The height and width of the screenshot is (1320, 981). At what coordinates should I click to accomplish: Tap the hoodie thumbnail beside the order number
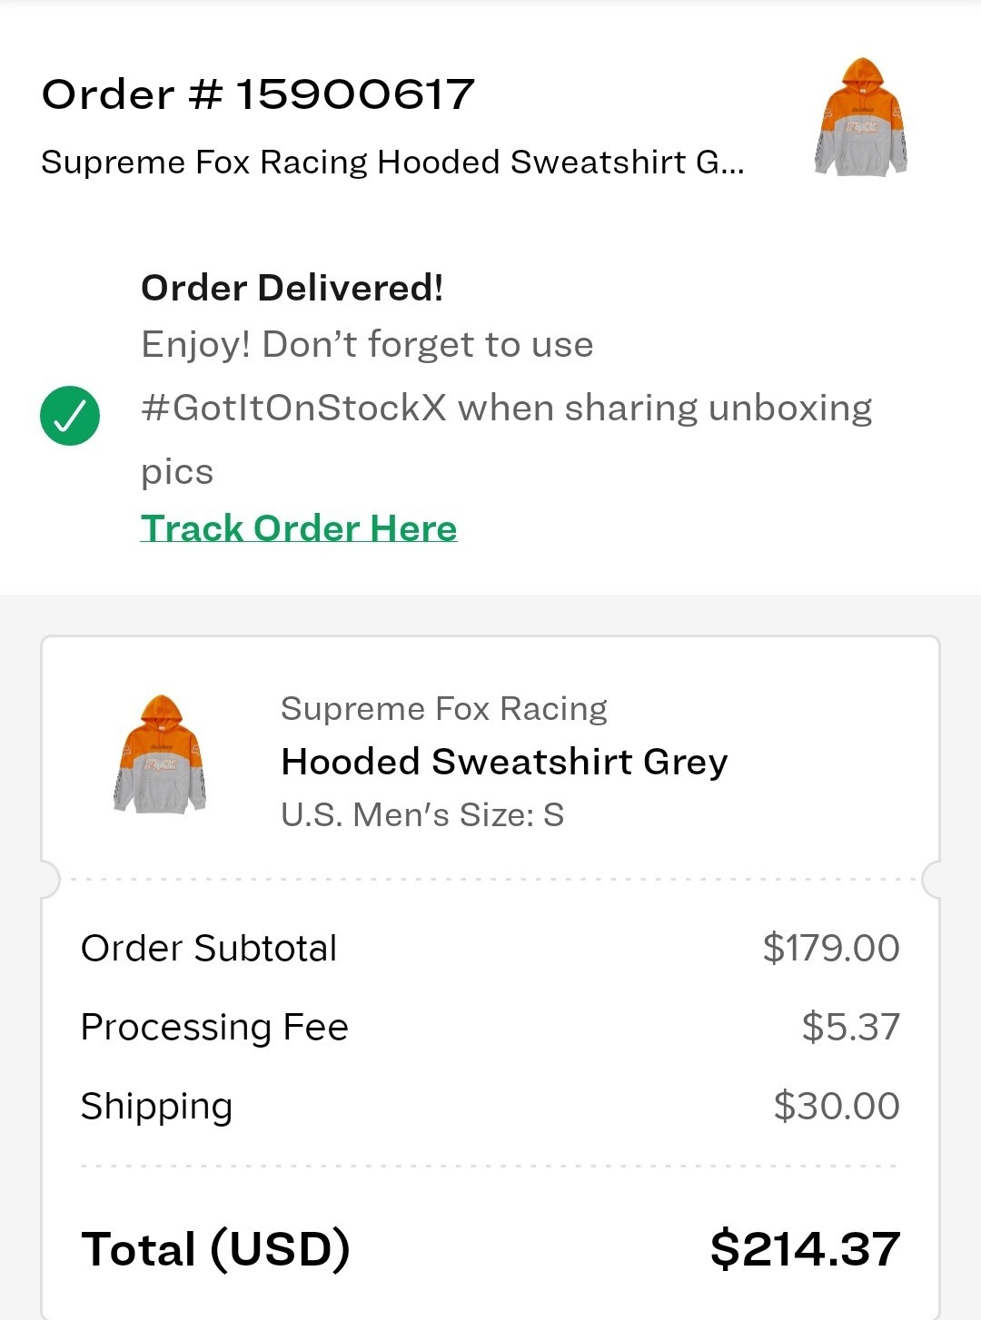click(x=860, y=118)
